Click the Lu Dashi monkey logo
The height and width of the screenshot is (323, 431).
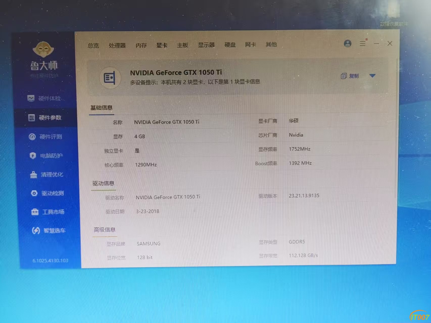tap(43, 49)
